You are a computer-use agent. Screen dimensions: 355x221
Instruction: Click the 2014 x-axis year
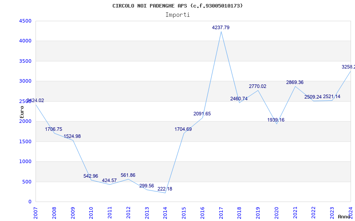[x=165, y=213]
